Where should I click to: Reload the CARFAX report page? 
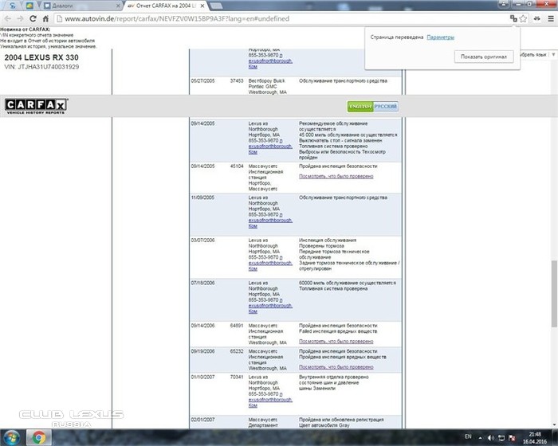[33, 18]
